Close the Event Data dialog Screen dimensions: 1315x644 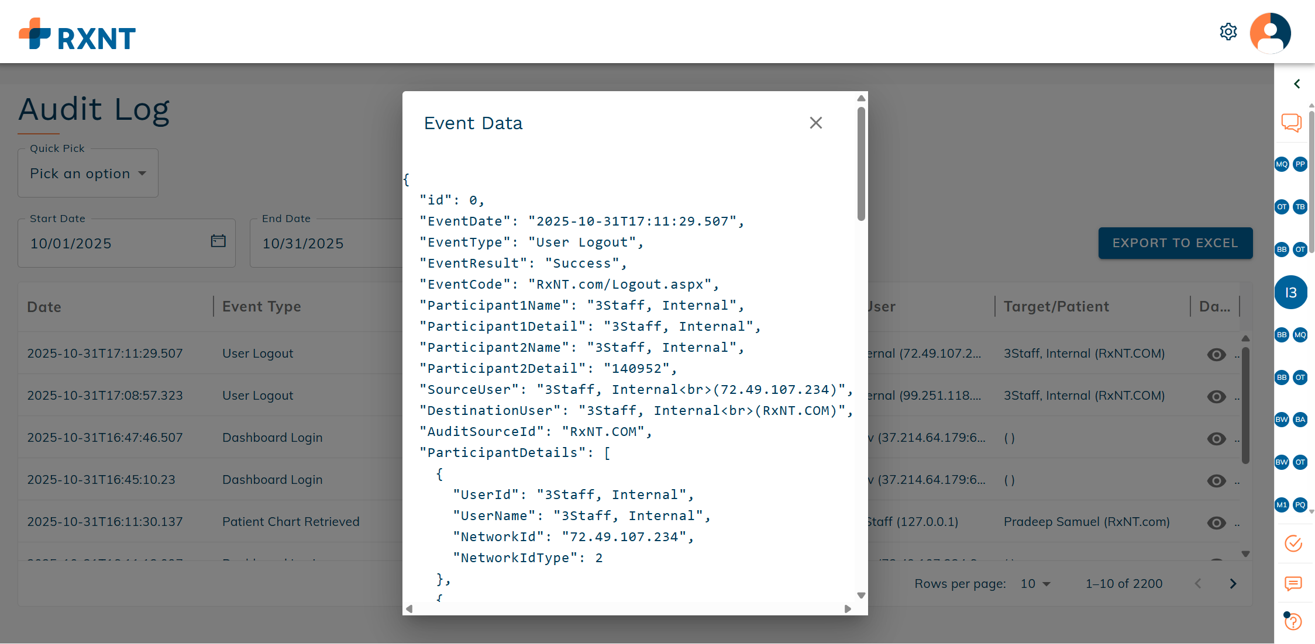pyautogui.click(x=815, y=123)
